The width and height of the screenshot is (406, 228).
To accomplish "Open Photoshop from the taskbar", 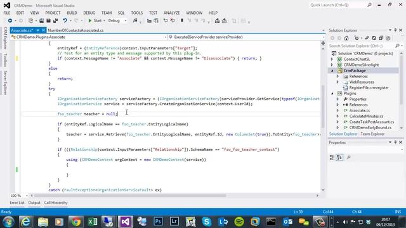I will [x=158, y=222].
